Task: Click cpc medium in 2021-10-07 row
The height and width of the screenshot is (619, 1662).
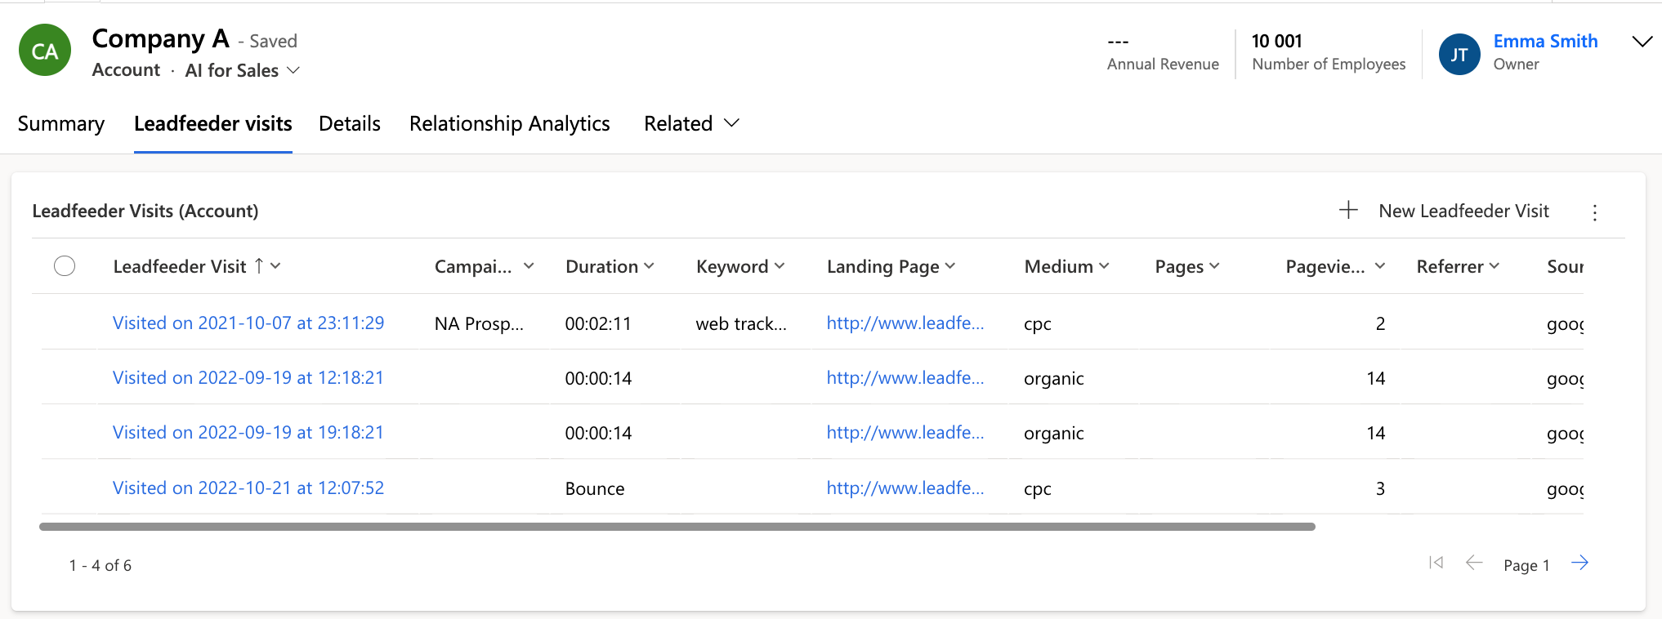Action: 1038,324
